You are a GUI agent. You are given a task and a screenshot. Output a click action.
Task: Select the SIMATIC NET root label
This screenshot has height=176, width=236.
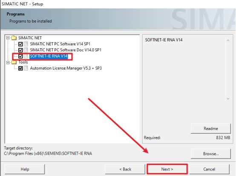30,38
